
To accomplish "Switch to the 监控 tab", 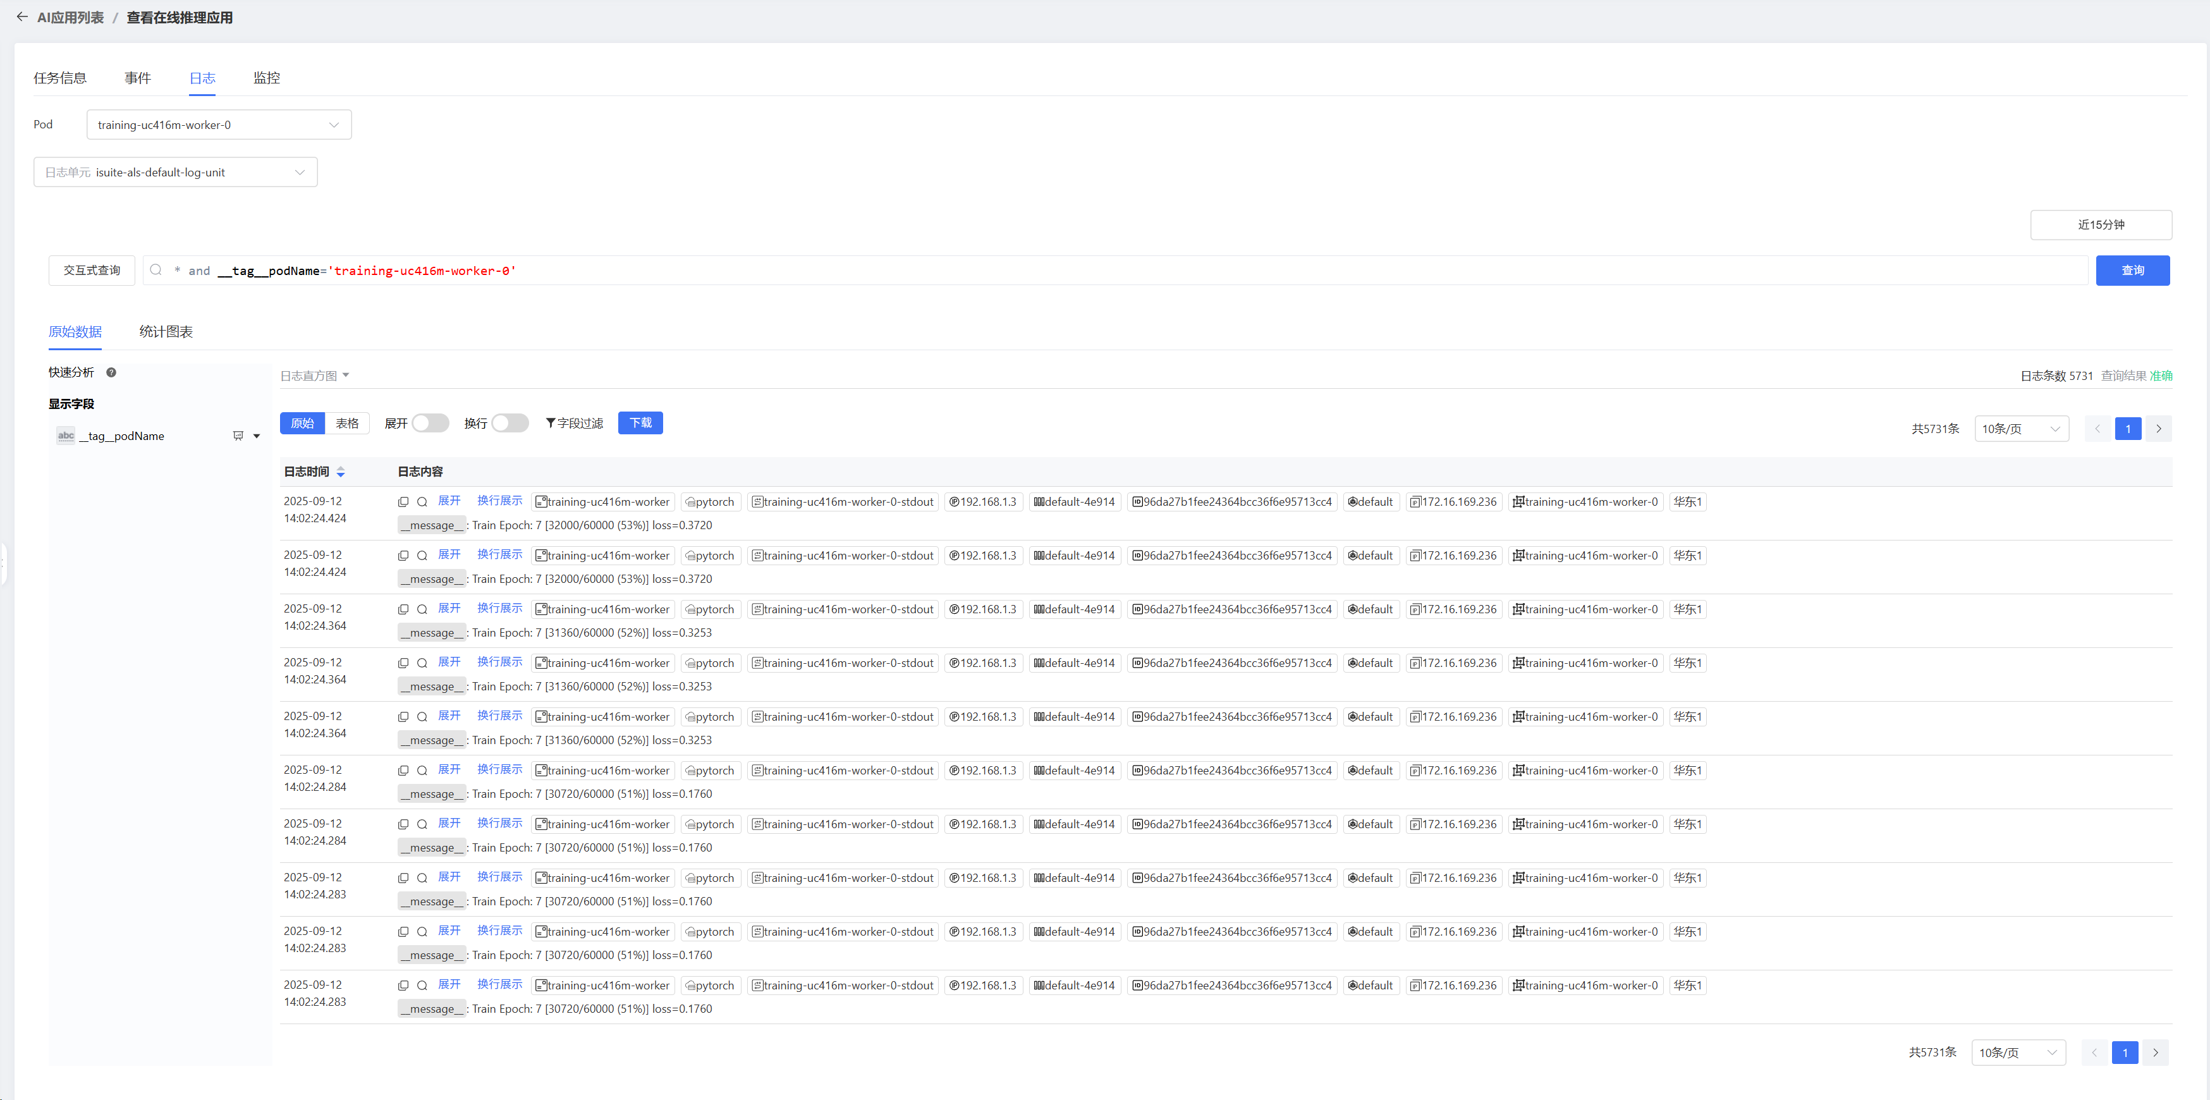I will coord(266,78).
